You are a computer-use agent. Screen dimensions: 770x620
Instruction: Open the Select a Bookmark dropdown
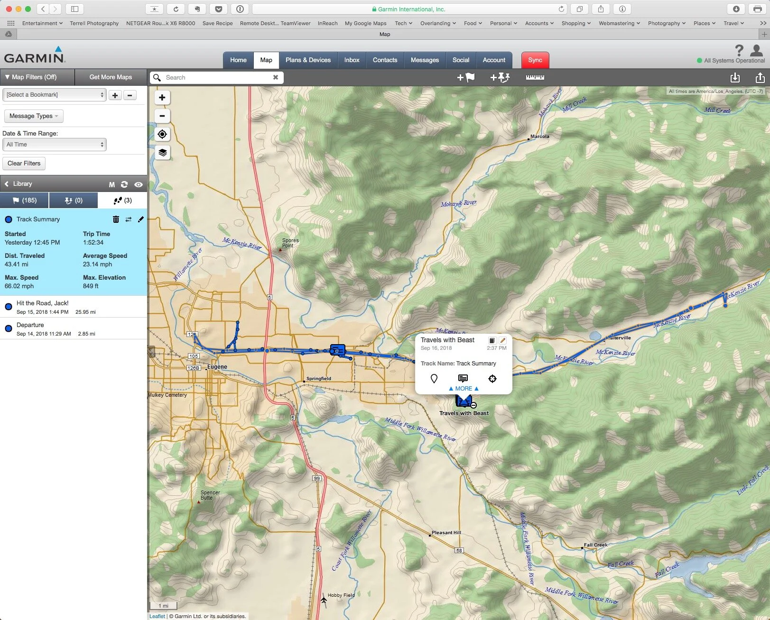(x=54, y=95)
